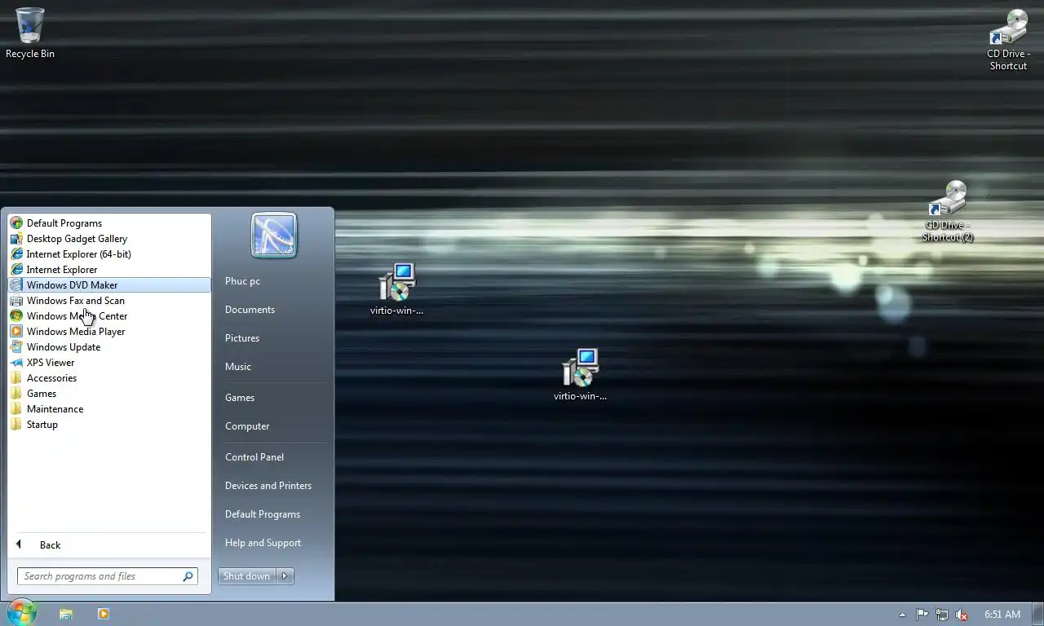This screenshot has height=626, width=1044.
Task: Select the "Windows Update" entry text
Action: [x=64, y=347]
